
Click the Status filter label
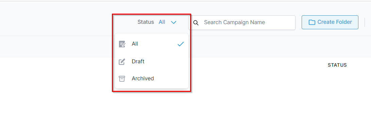tap(146, 22)
